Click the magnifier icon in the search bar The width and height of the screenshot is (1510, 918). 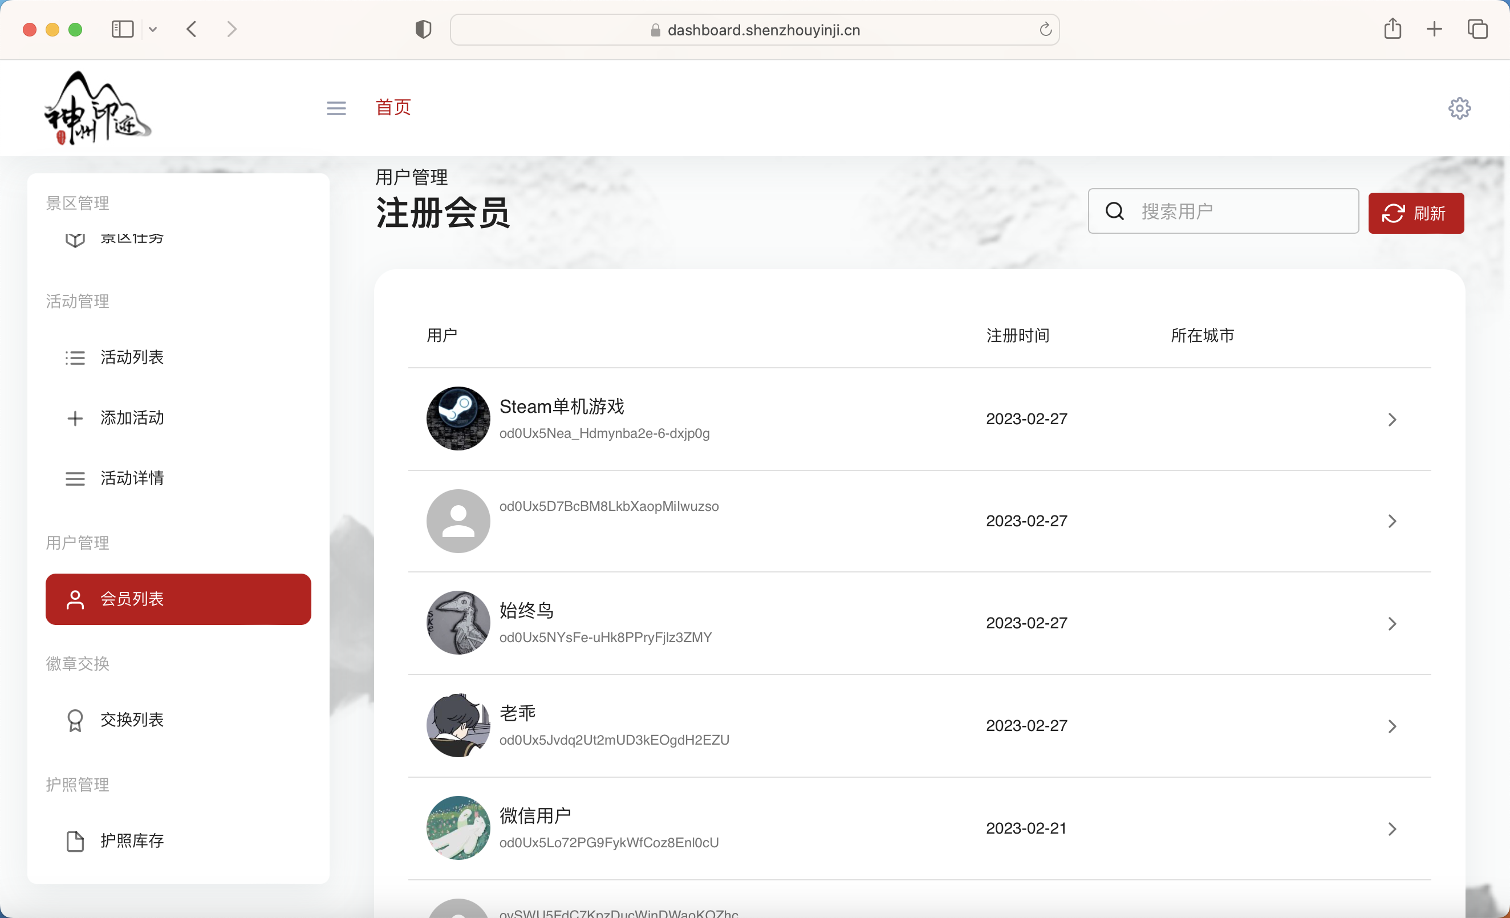1115,211
